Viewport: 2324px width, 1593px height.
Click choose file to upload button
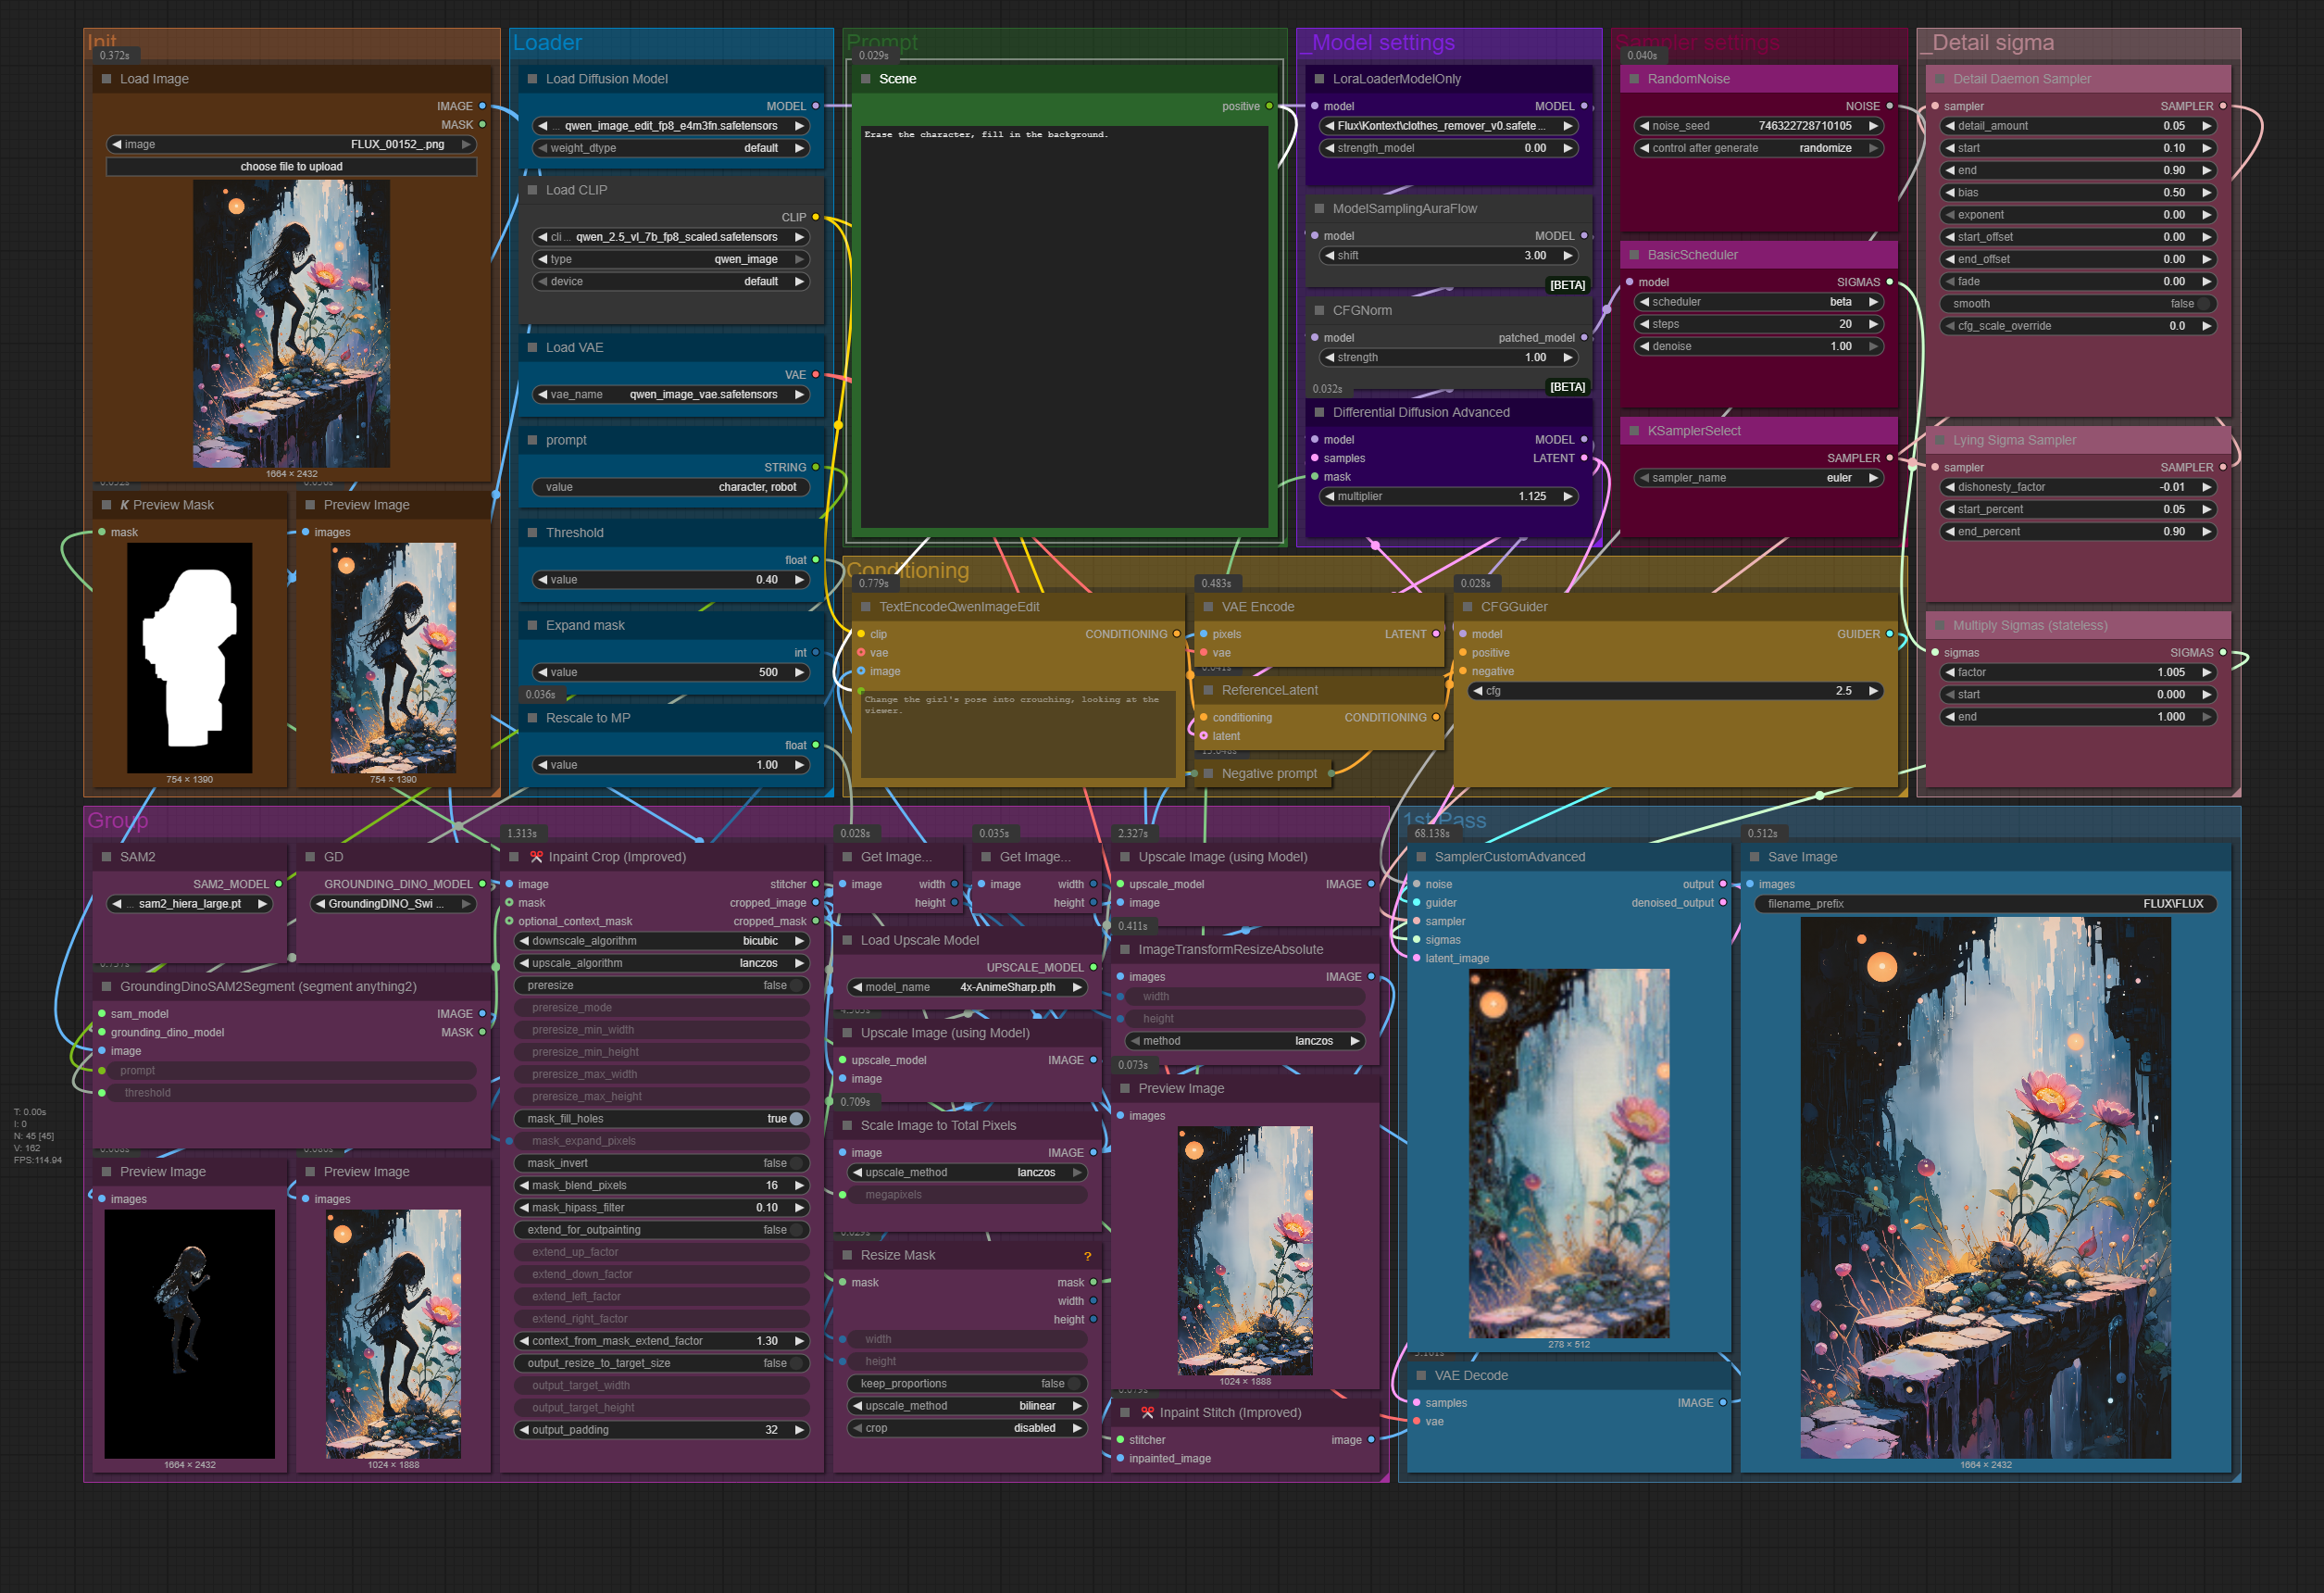point(291,167)
